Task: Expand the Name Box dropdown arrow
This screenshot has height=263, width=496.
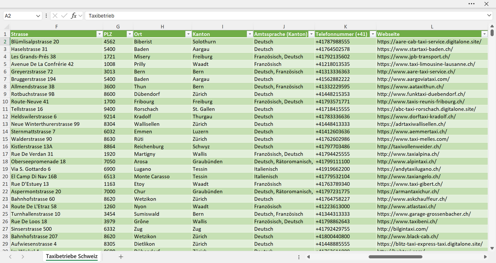Action: pos(38,16)
